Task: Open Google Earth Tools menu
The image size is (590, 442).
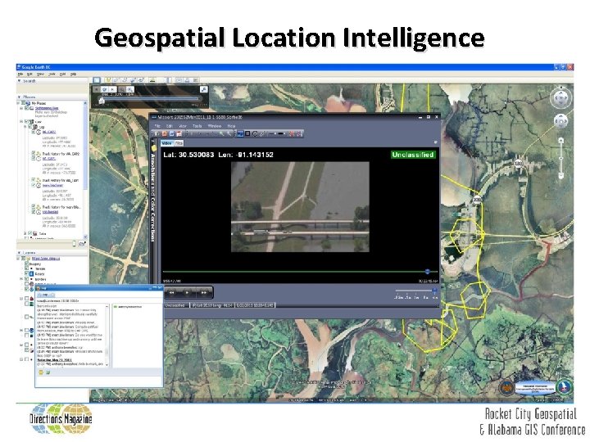Action: pyautogui.click(x=52, y=74)
